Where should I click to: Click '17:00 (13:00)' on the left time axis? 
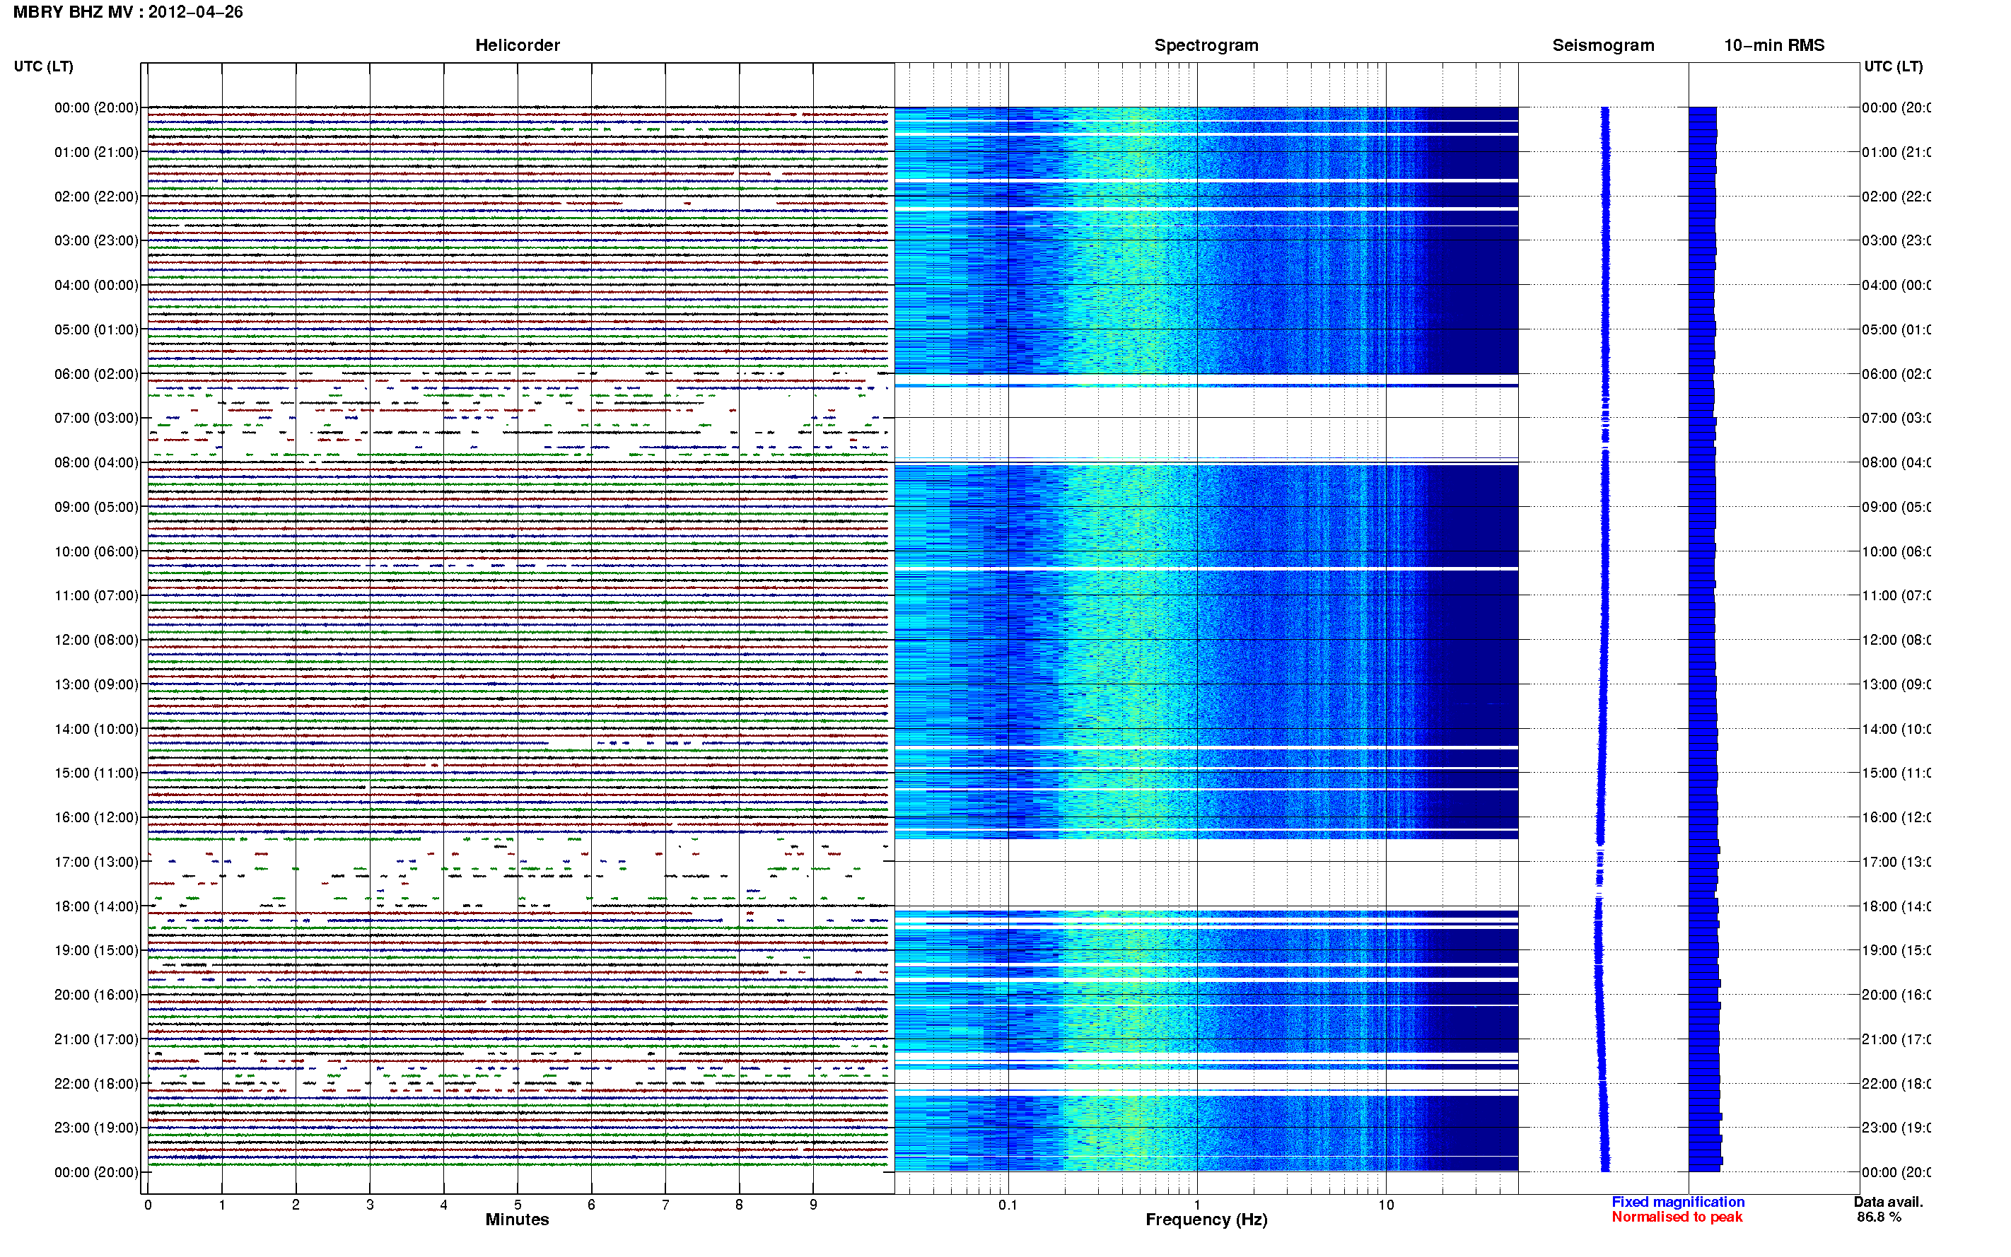click(x=96, y=862)
